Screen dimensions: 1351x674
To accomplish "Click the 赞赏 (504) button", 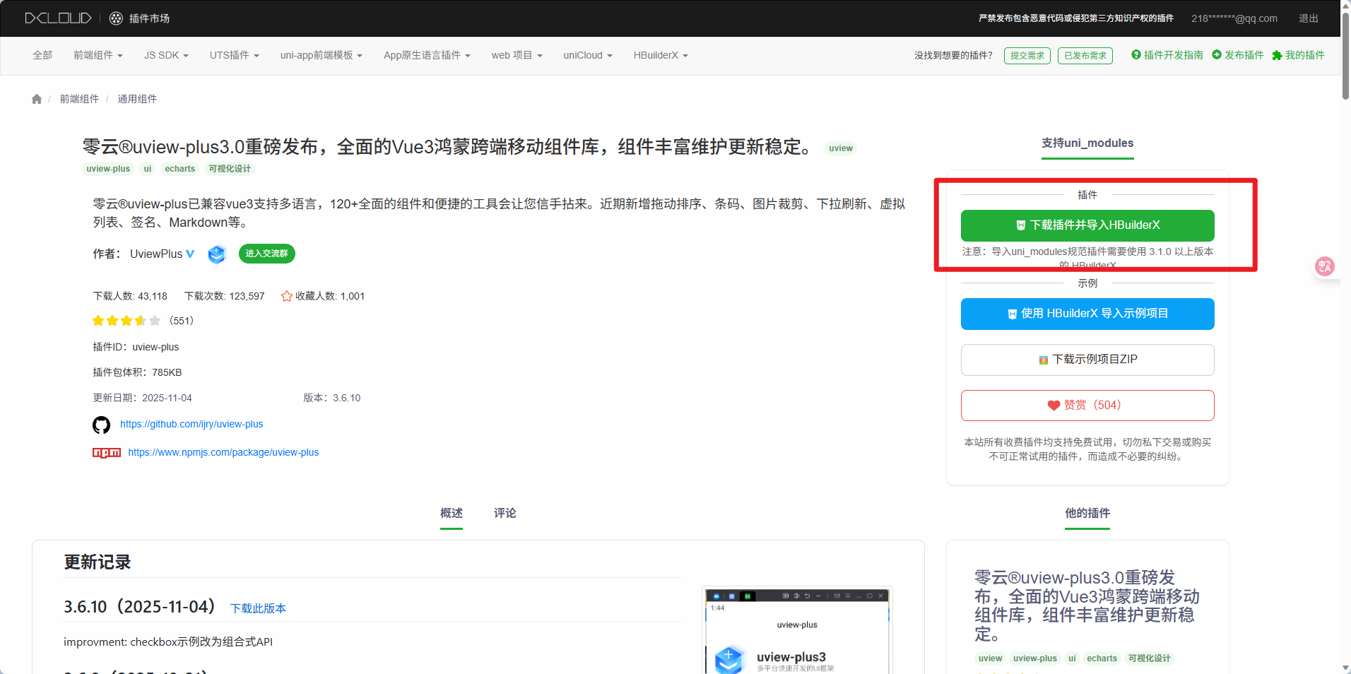I will tap(1087, 406).
